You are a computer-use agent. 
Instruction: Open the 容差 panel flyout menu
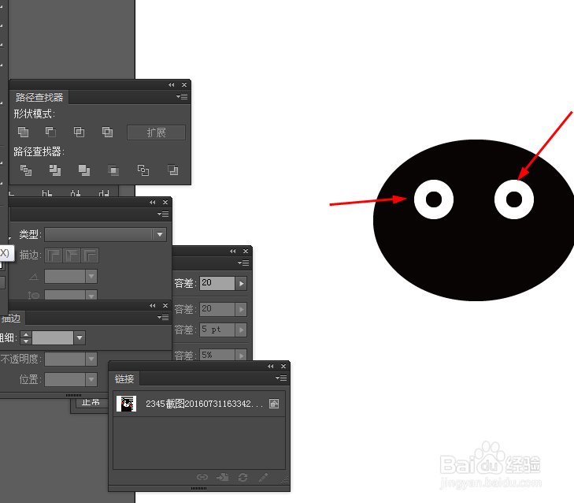(243, 263)
